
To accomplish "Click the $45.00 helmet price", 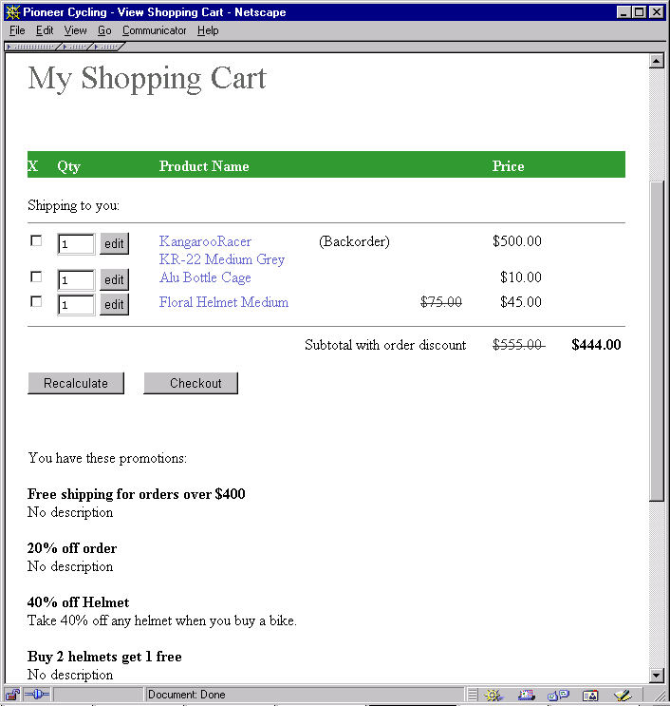I will point(521,301).
